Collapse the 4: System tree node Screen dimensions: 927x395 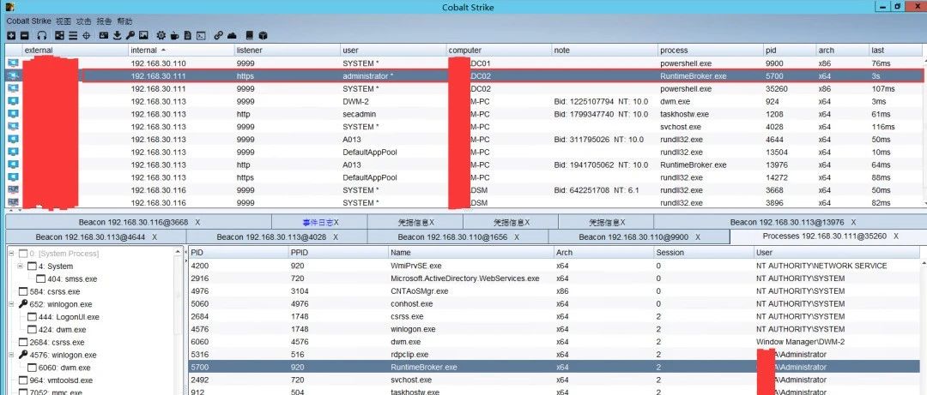(x=20, y=266)
